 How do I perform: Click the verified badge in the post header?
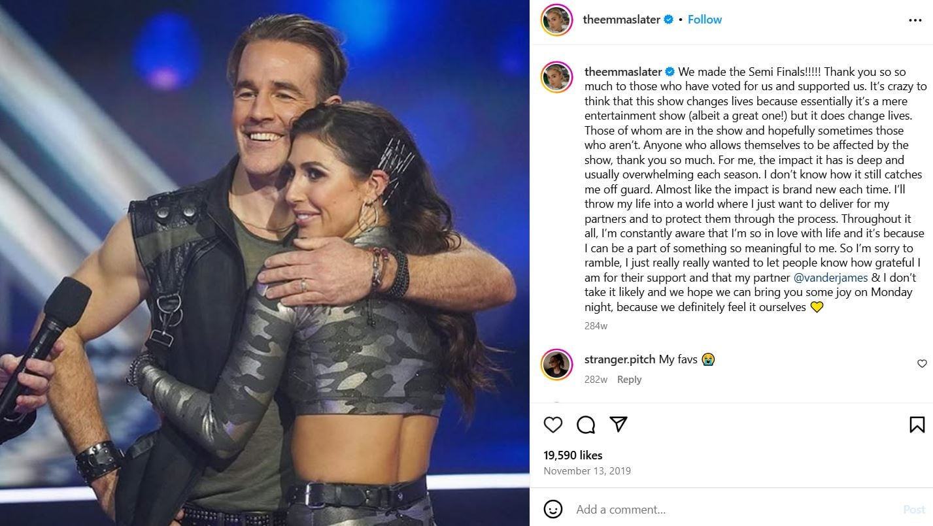669,20
